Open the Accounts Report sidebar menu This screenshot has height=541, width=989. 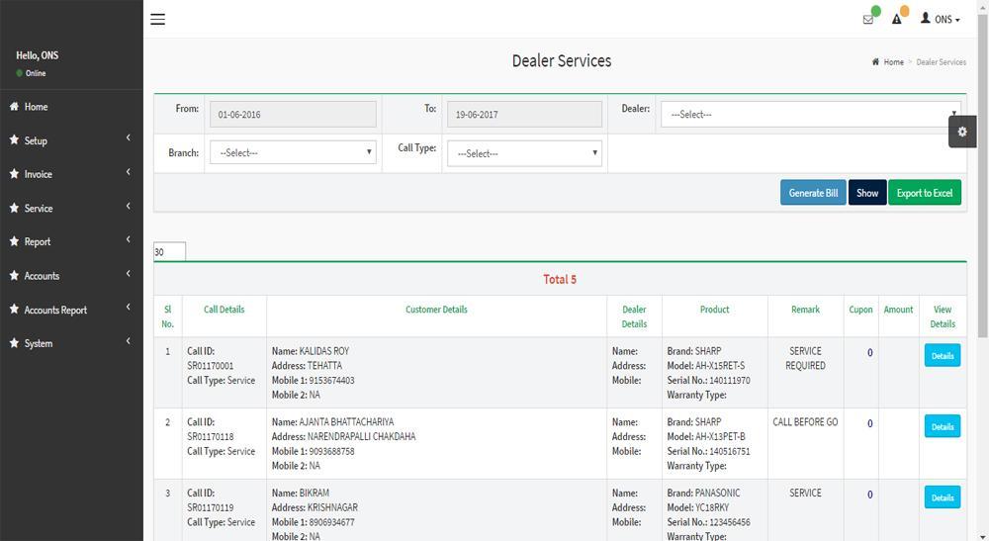click(x=55, y=310)
